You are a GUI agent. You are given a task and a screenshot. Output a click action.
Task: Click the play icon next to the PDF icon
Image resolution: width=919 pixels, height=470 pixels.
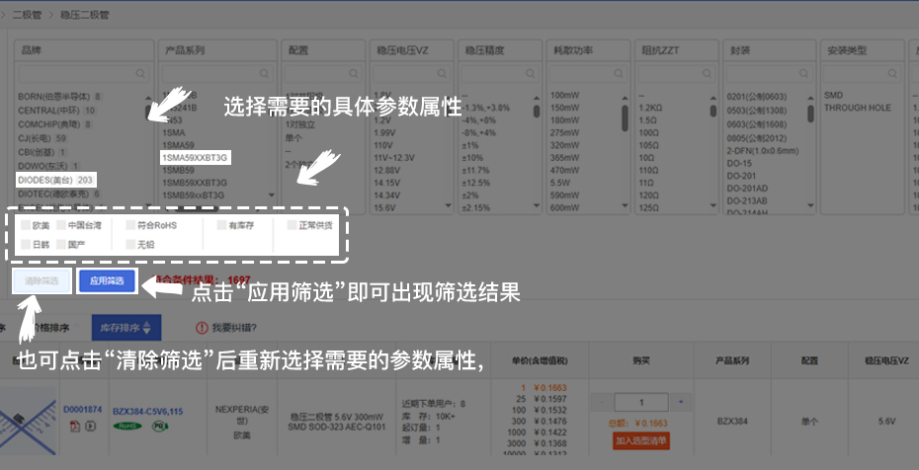tap(90, 427)
